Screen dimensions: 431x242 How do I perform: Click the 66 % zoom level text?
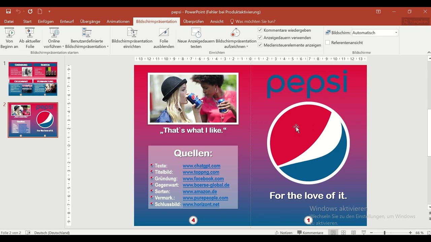pos(420,233)
